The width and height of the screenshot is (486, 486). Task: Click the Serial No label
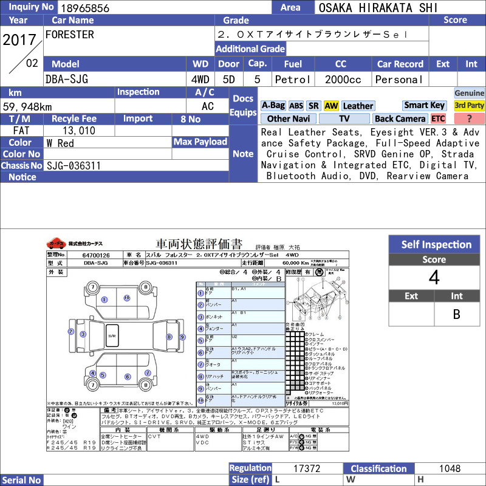point(21,480)
